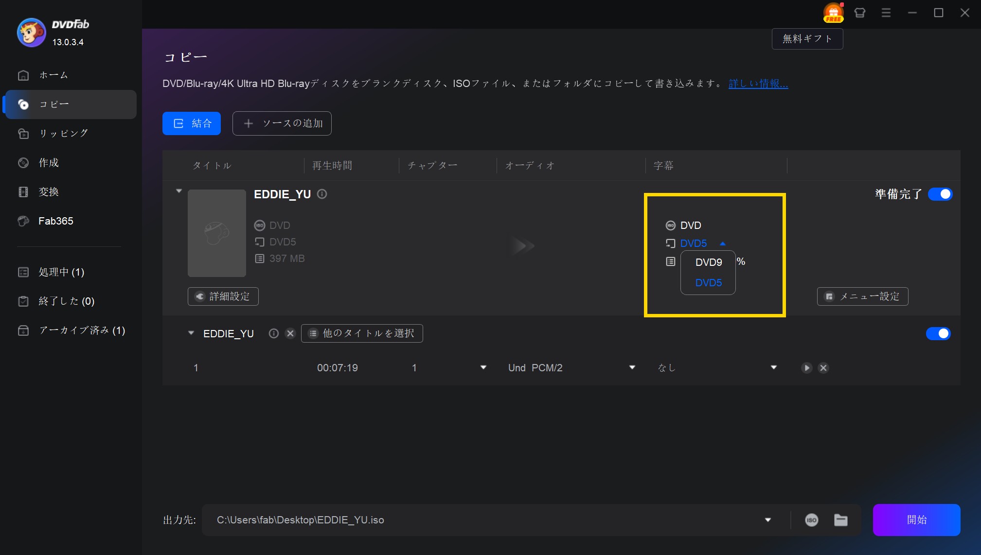This screenshot has height=555, width=981.
Task: Click 再生時間 column header
Action: click(332, 166)
